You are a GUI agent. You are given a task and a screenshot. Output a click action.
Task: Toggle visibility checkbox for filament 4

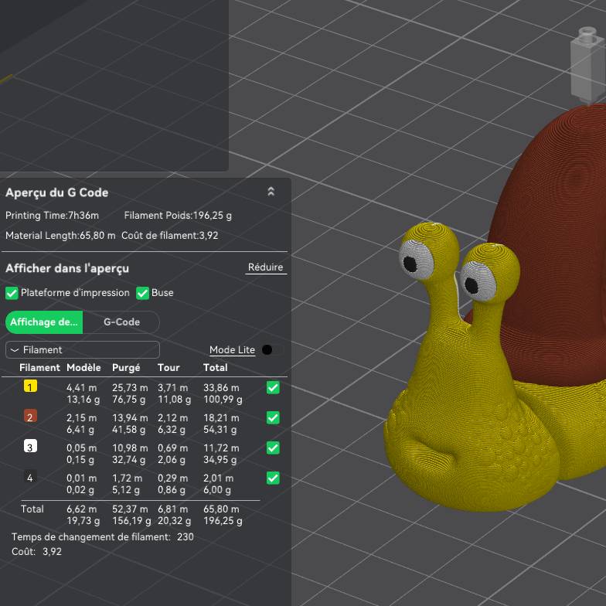tap(273, 478)
